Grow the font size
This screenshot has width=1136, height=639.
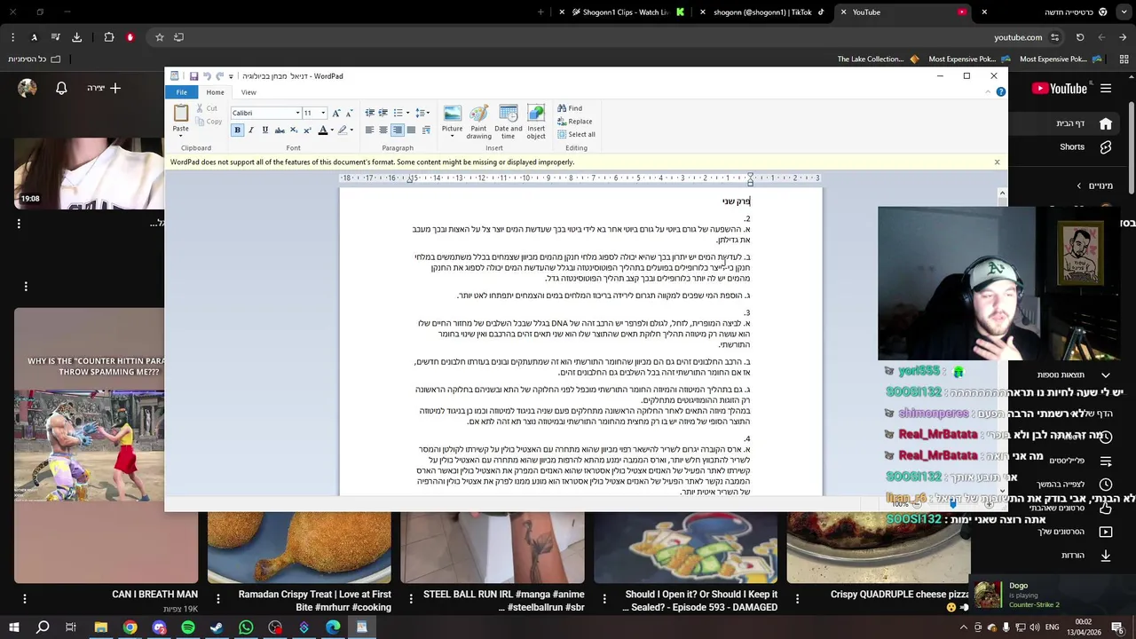point(336,113)
